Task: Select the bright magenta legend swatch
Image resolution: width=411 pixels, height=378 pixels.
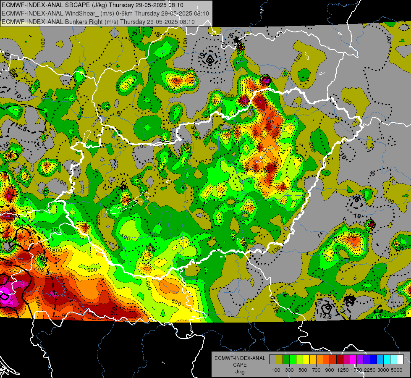Action: pos(353,360)
